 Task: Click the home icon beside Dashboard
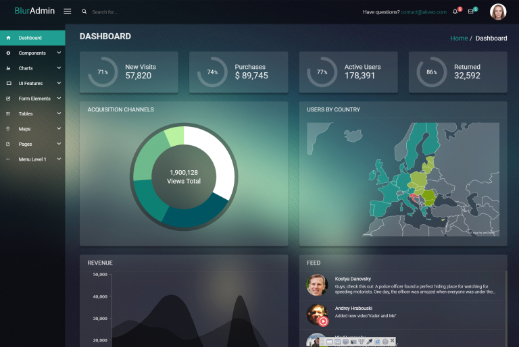pos(8,38)
